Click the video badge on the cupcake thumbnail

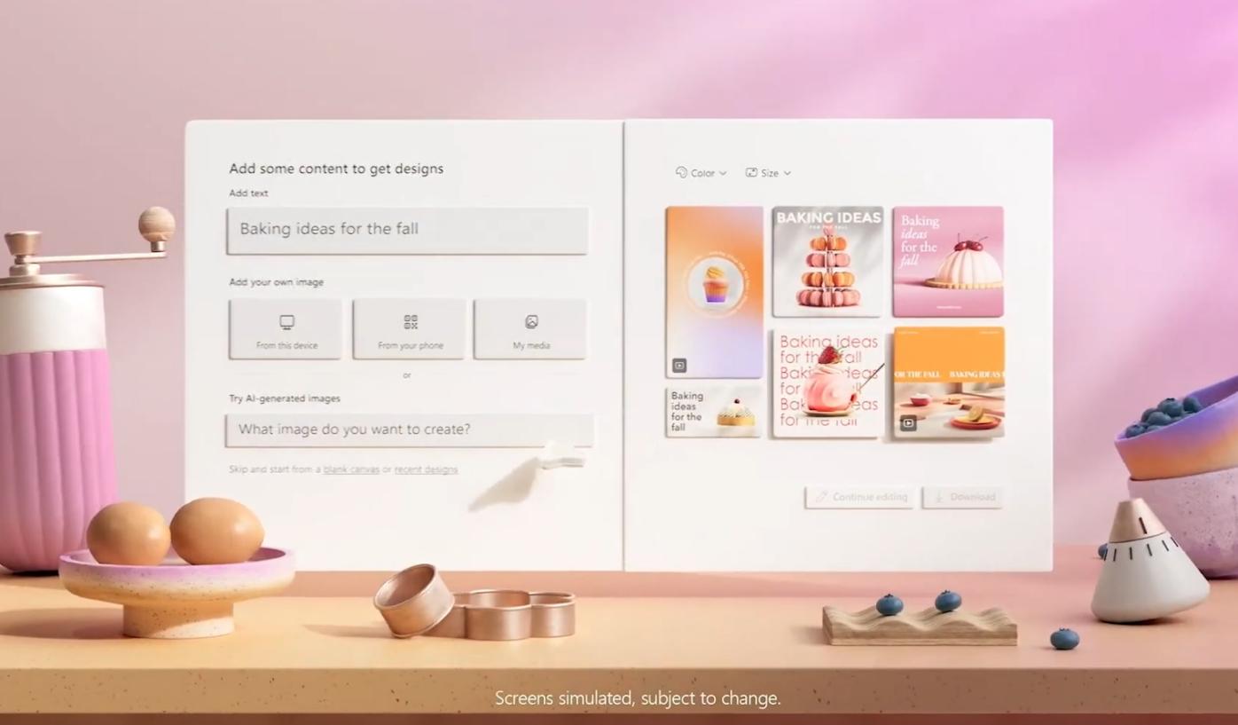(x=678, y=365)
